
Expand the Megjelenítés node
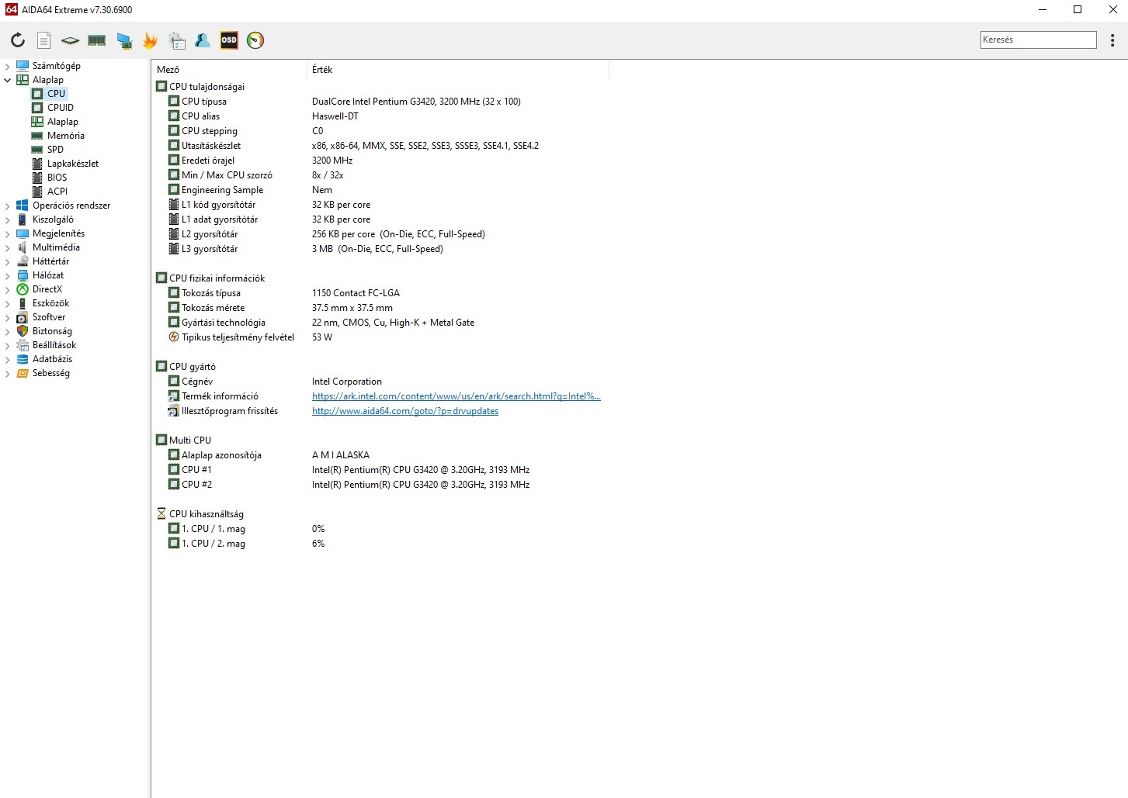(8, 233)
